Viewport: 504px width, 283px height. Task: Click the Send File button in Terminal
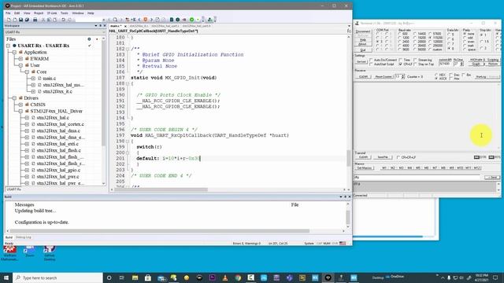point(383,157)
